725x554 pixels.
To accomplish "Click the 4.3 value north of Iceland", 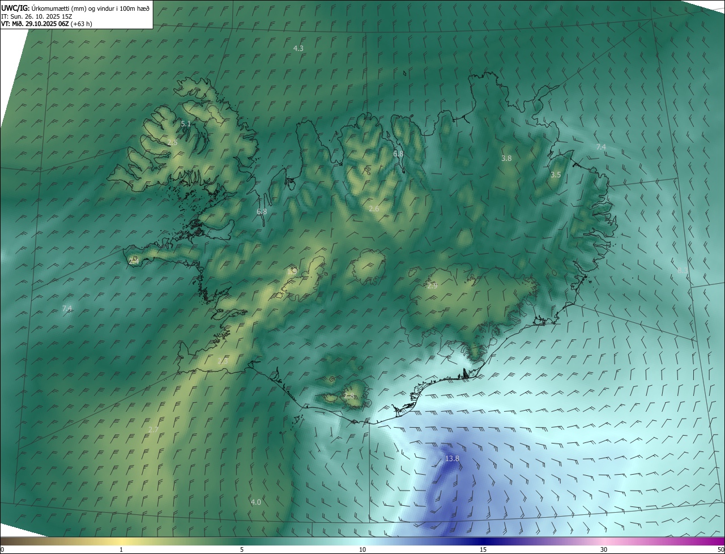I will [298, 48].
